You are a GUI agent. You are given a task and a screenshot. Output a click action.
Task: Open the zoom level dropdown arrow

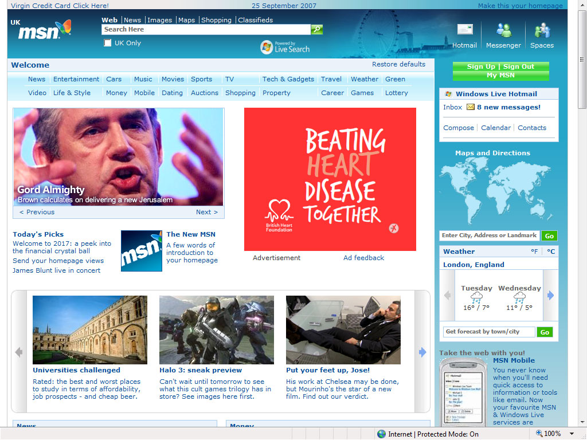coord(572,434)
